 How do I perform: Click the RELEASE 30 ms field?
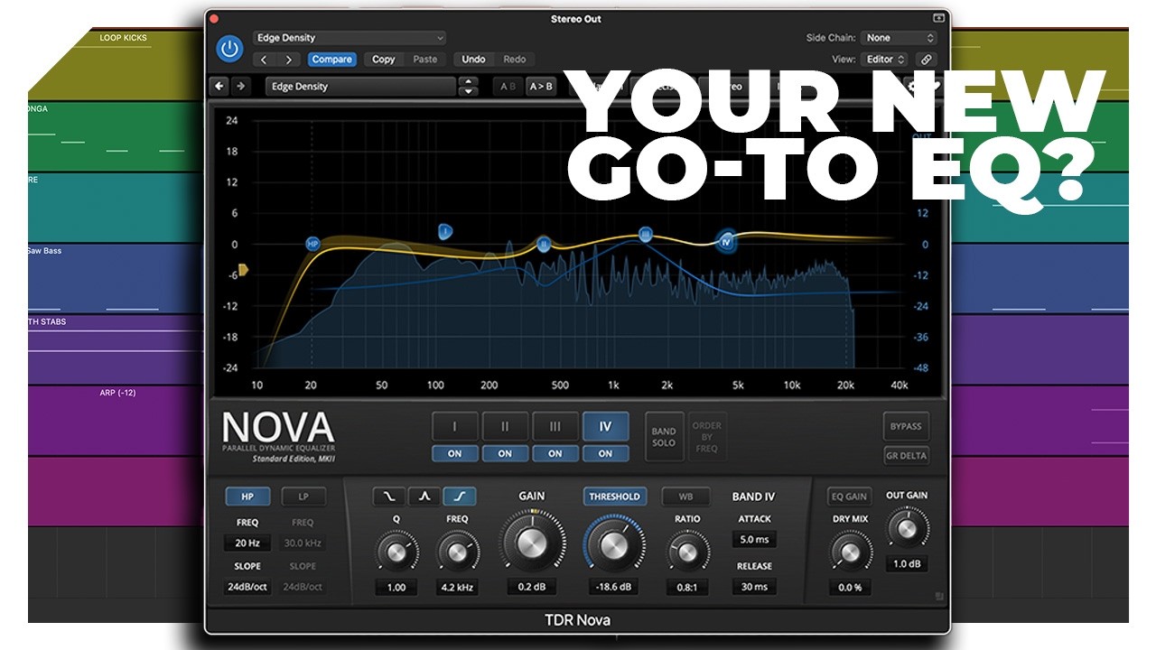pyautogui.click(x=754, y=587)
